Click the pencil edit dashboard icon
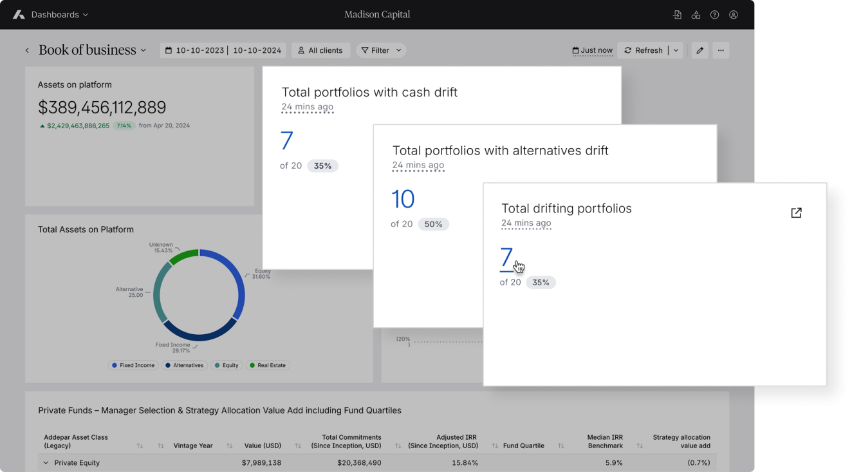The width and height of the screenshot is (852, 472). point(700,50)
